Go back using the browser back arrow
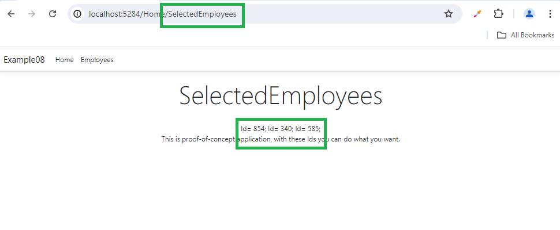This screenshot has width=560, height=230. click(11, 14)
